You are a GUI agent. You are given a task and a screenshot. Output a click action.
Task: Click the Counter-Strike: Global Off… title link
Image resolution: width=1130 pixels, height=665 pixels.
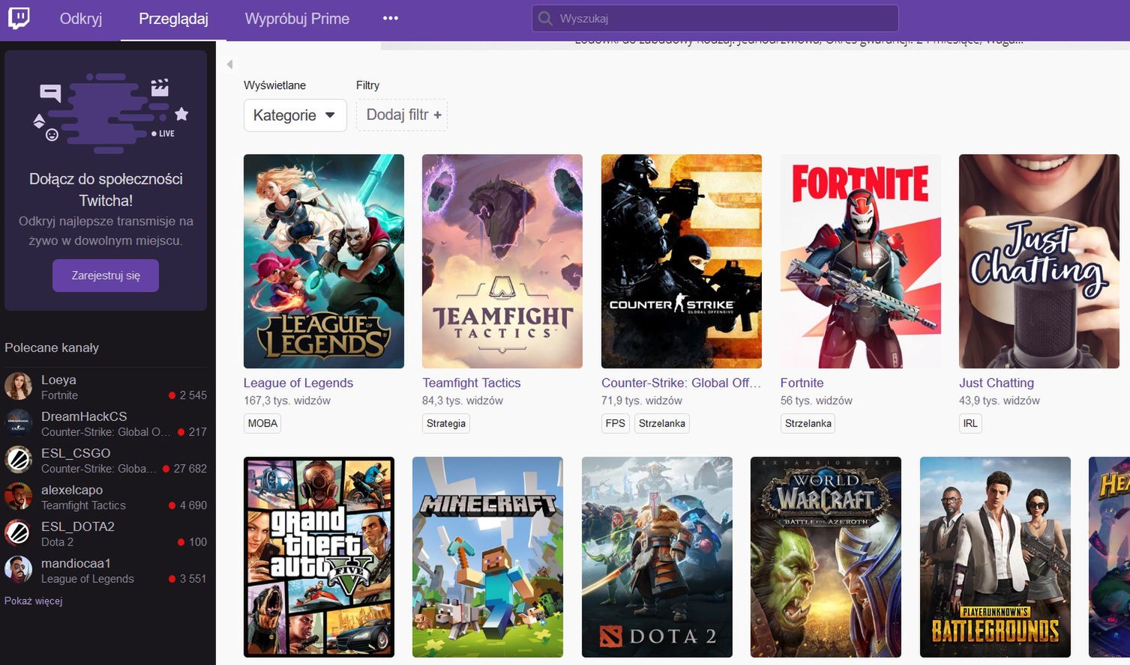coord(681,383)
